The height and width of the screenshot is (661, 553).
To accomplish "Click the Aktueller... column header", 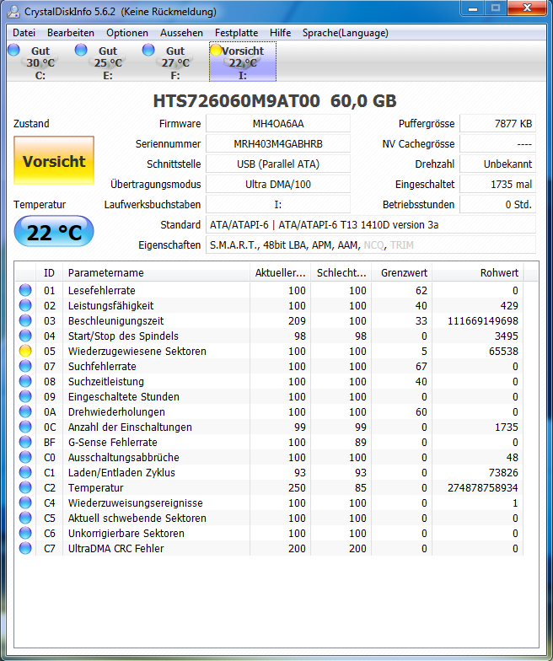I will (280, 273).
